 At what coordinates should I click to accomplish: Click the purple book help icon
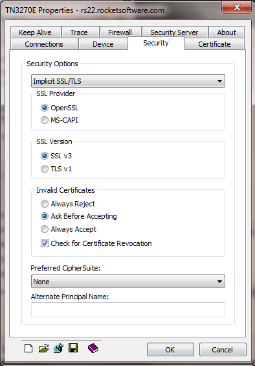93,348
